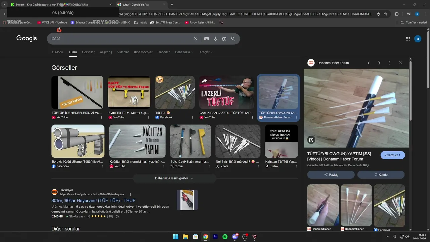
Task: Select the Alışveriş search tab
Action: [x=106, y=52]
